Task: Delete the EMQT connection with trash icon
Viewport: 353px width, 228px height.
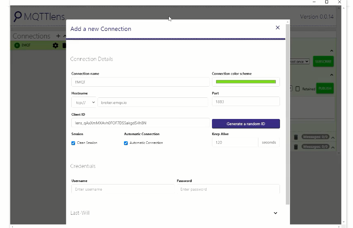Action: coord(64,46)
